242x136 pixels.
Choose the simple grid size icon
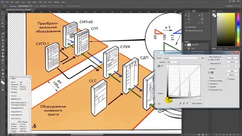[209, 73]
